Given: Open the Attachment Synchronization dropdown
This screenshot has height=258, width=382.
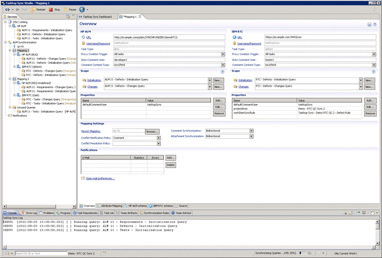Looking at the screenshot, I should coord(251,137).
